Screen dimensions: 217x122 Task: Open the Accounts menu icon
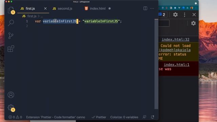point(11,95)
